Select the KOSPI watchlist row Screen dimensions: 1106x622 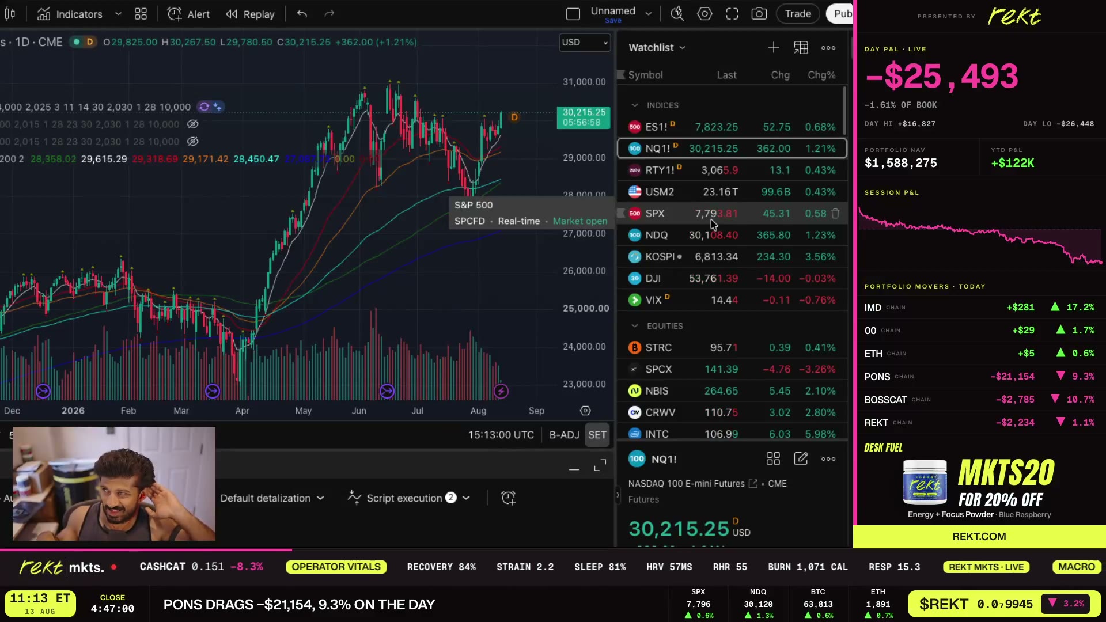coord(732,257)
